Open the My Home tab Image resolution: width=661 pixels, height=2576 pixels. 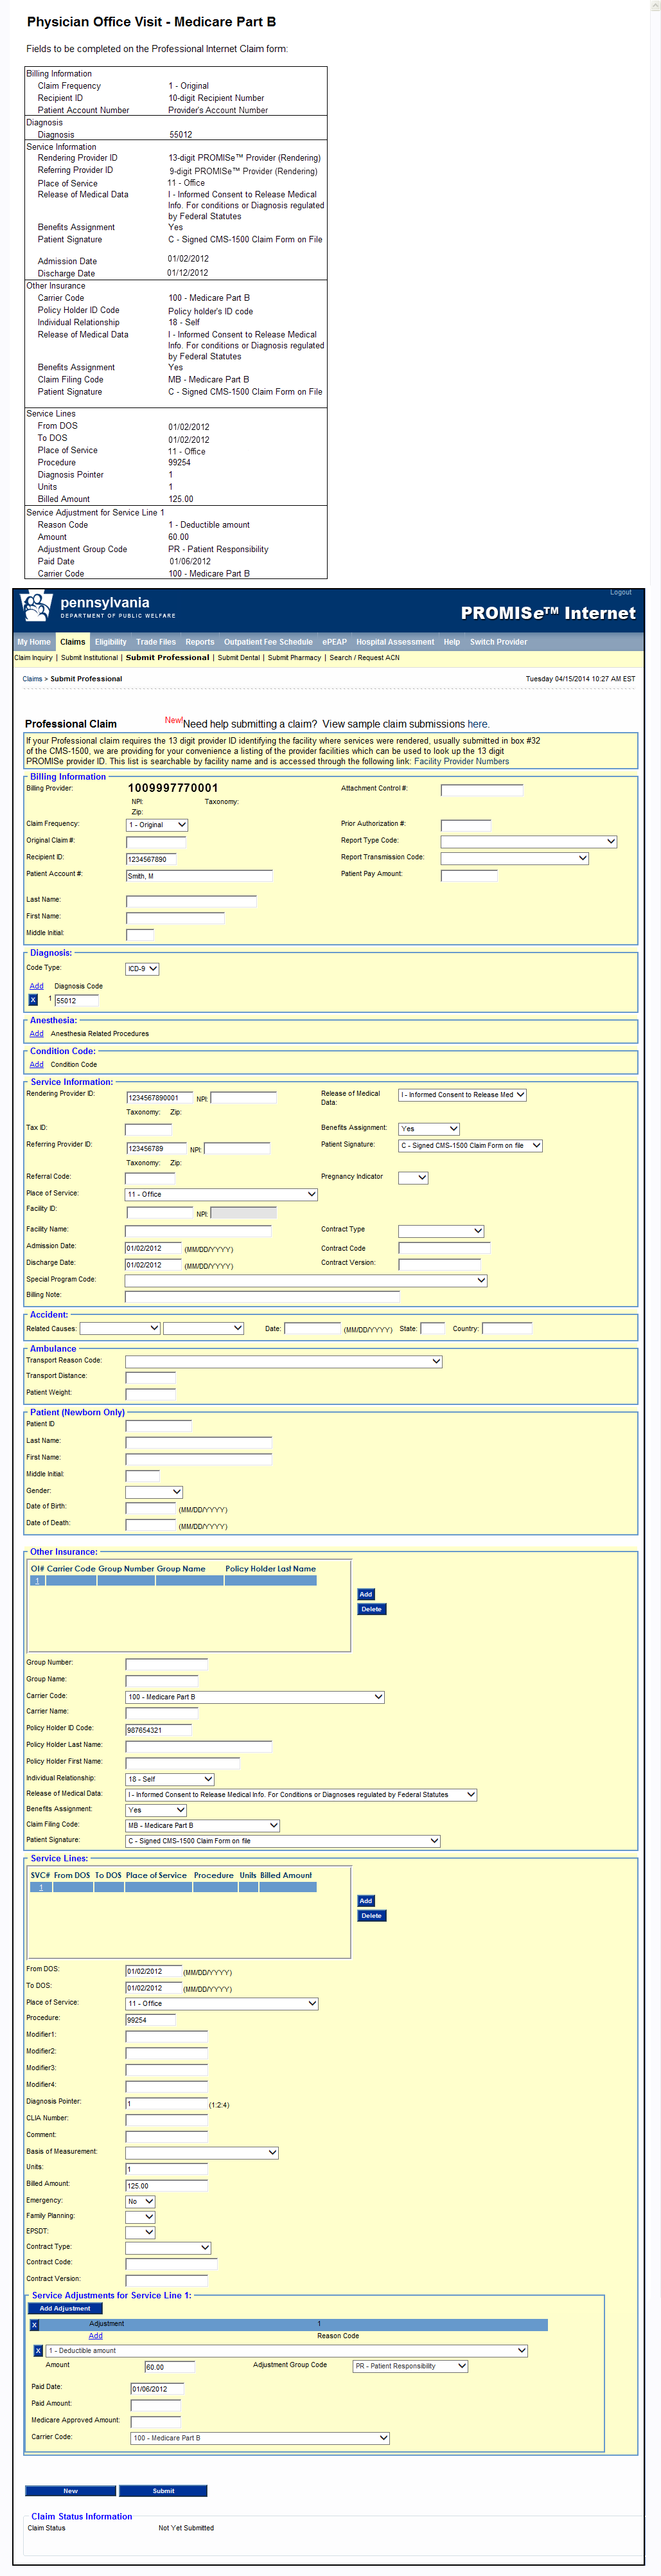(x=34, y=642)
